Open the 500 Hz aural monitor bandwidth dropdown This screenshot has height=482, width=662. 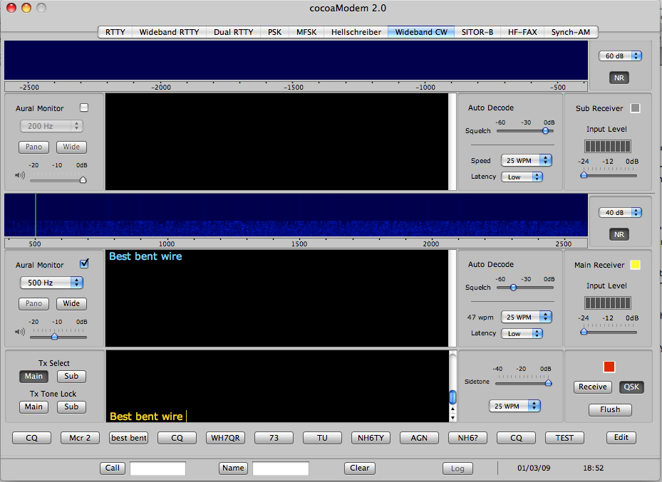[51, 283]
